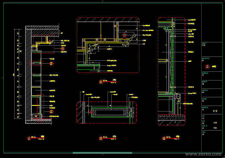This screenshot has height=158, width=225.
Task: Click title marker circle under bottom-center detail
Action: click(101, 138)
